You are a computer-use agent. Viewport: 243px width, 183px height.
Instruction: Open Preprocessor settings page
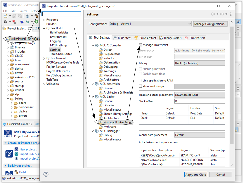[112, 54]
